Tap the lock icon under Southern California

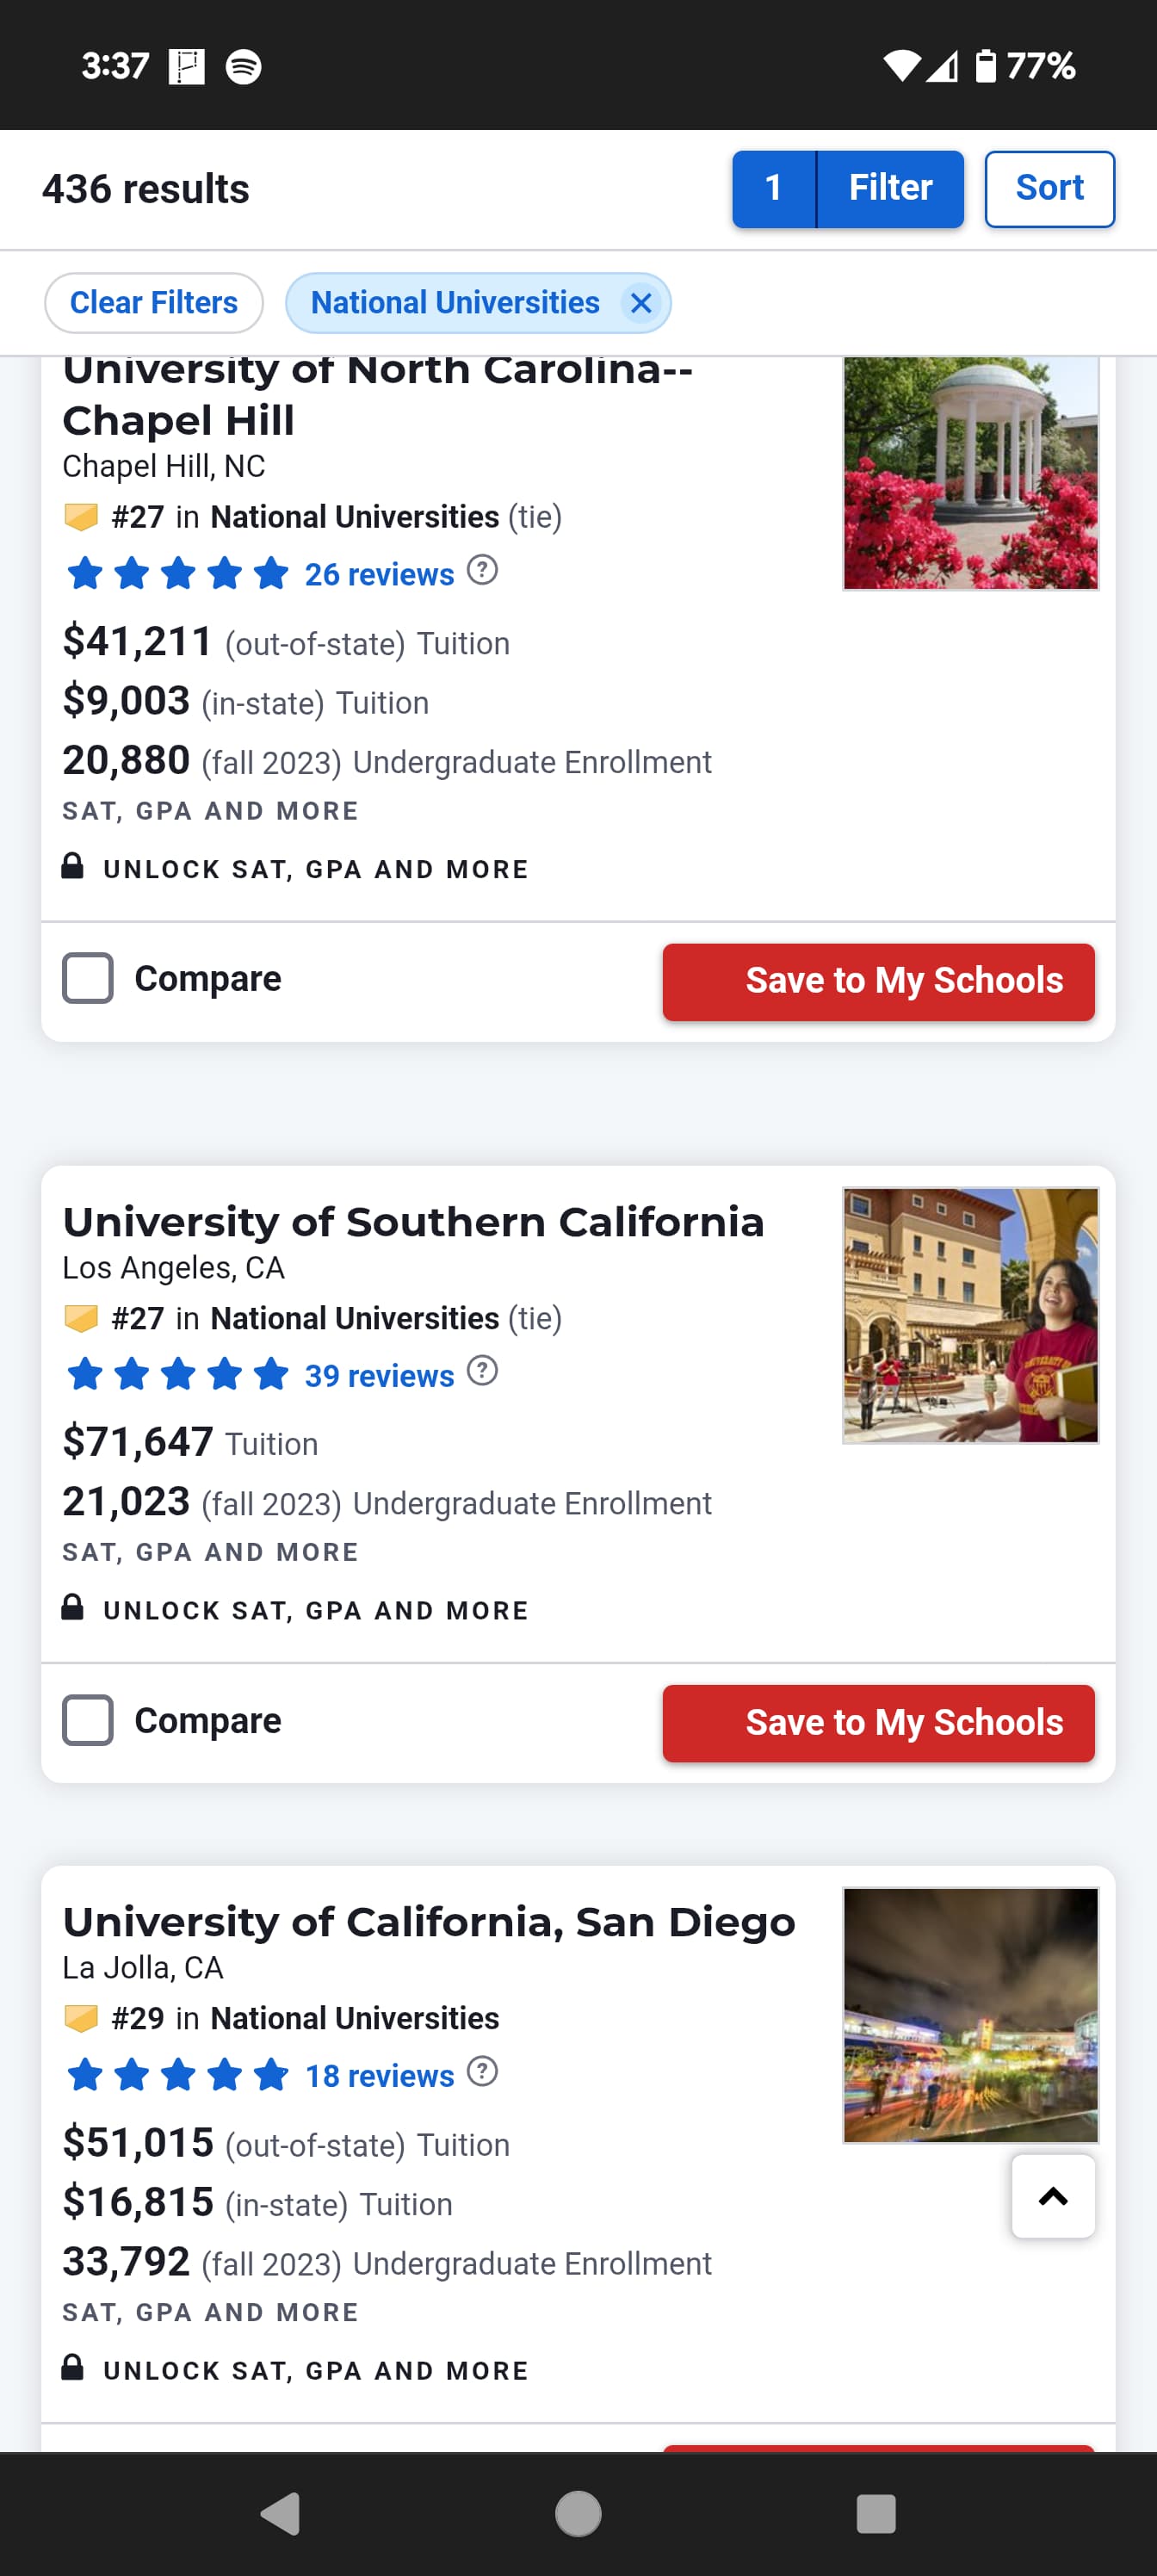pyautogui.click(x=73, y=1607)
